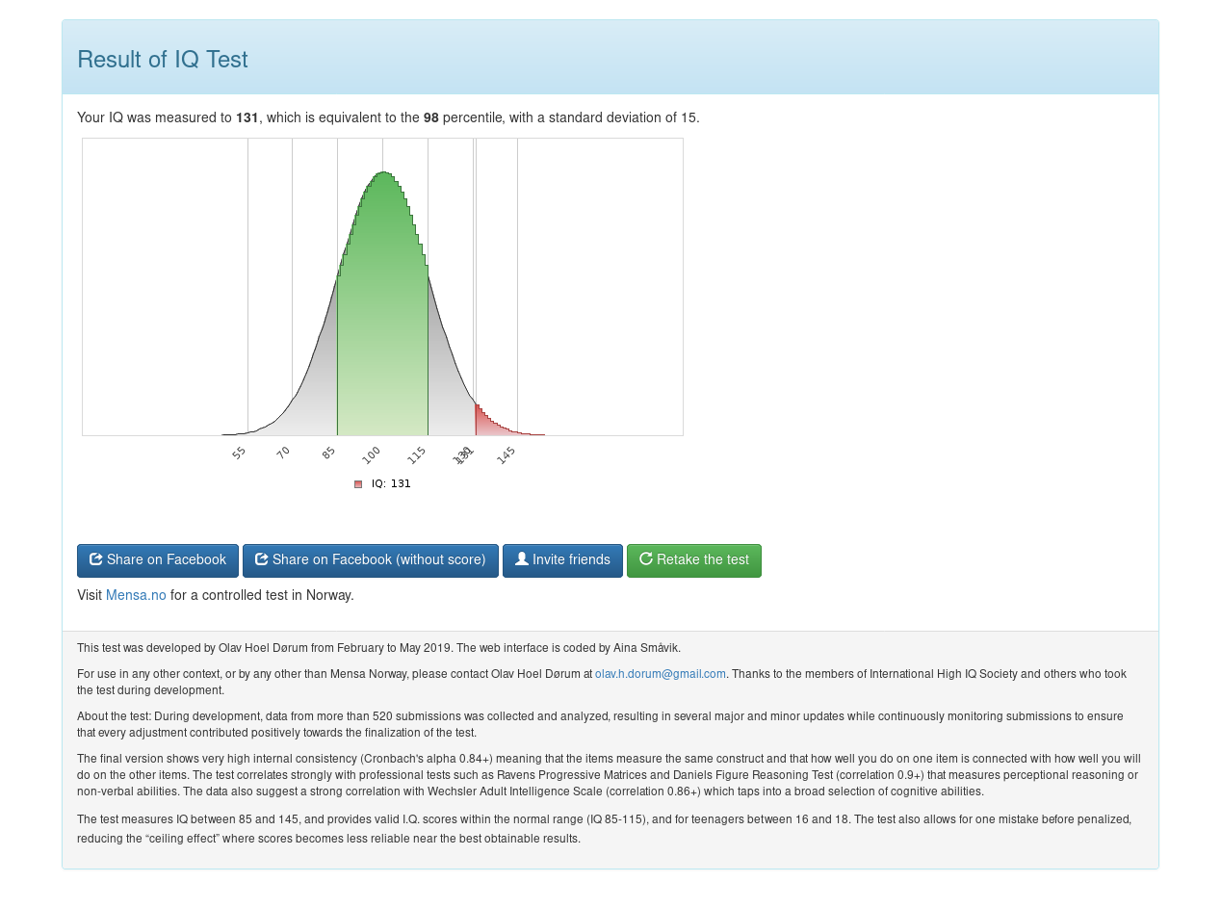Click the 55 label on the chart axis
The image size is (1221, 908).
[x=239, y=453]
